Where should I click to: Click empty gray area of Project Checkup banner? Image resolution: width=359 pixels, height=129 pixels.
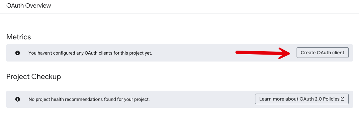202,99
